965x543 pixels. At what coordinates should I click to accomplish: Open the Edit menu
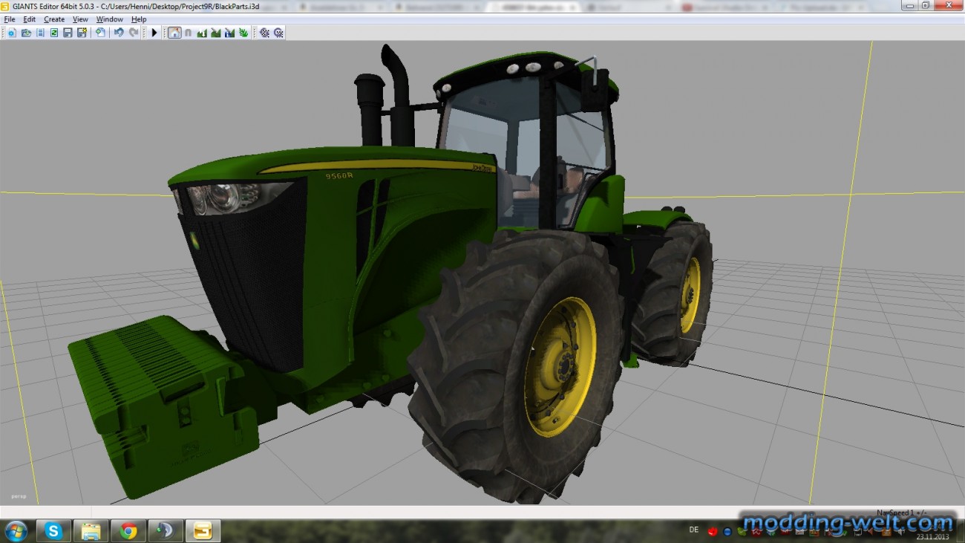tap(30, 19)
